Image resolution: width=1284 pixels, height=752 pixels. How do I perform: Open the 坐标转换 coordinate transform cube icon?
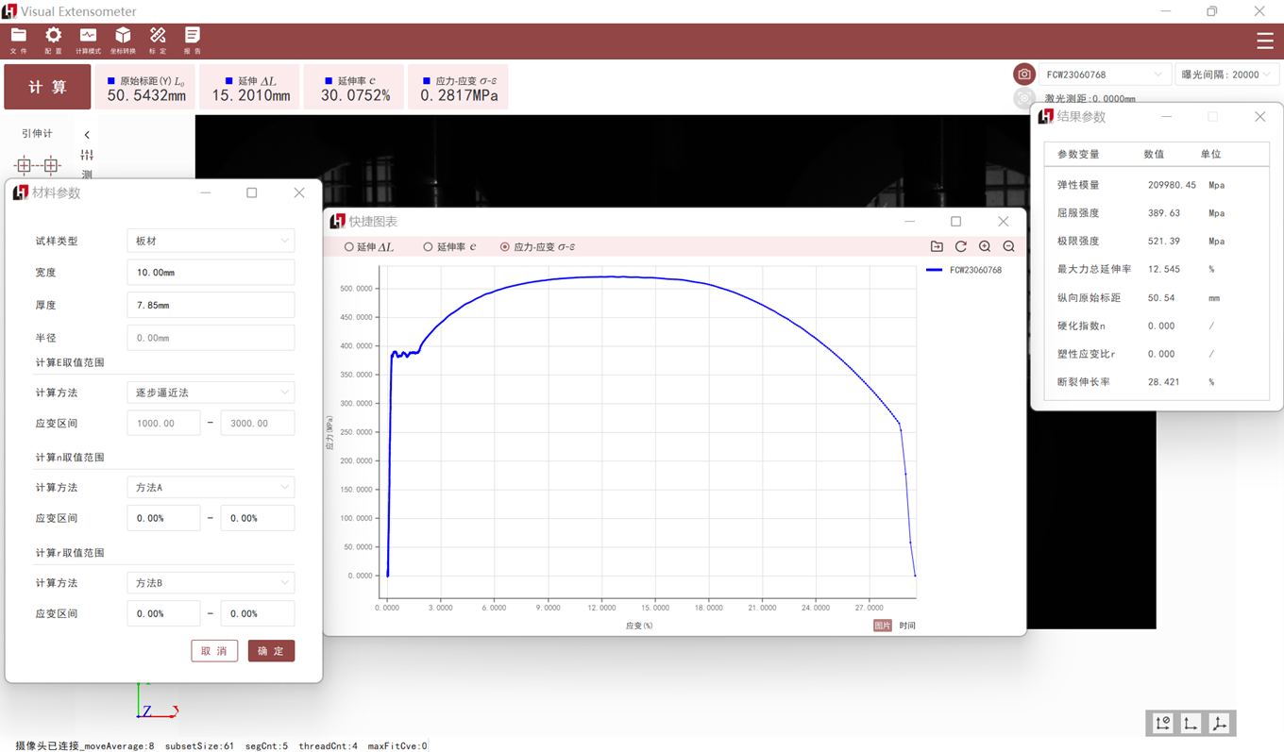pyautogui.click(x=123, y=40)
